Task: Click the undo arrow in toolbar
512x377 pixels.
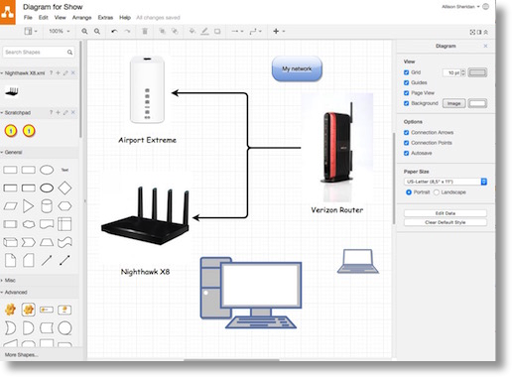Action: [114, 31]
